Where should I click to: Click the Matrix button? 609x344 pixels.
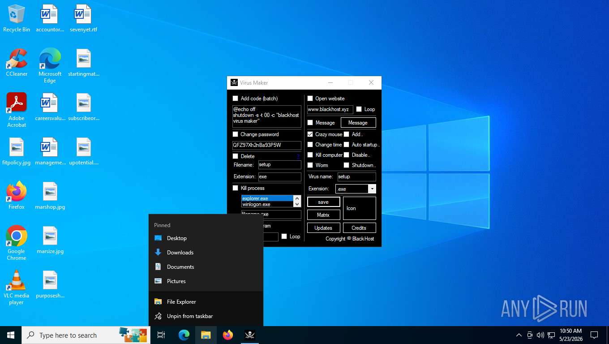323,215
